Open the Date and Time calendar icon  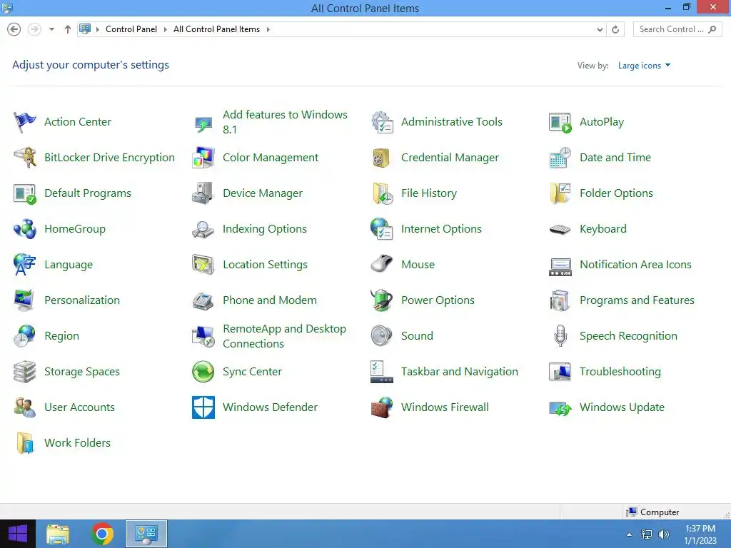point(560,158)
